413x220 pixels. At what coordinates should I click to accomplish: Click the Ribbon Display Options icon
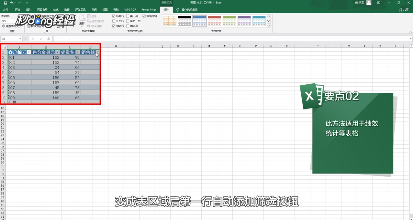(379, 3)
